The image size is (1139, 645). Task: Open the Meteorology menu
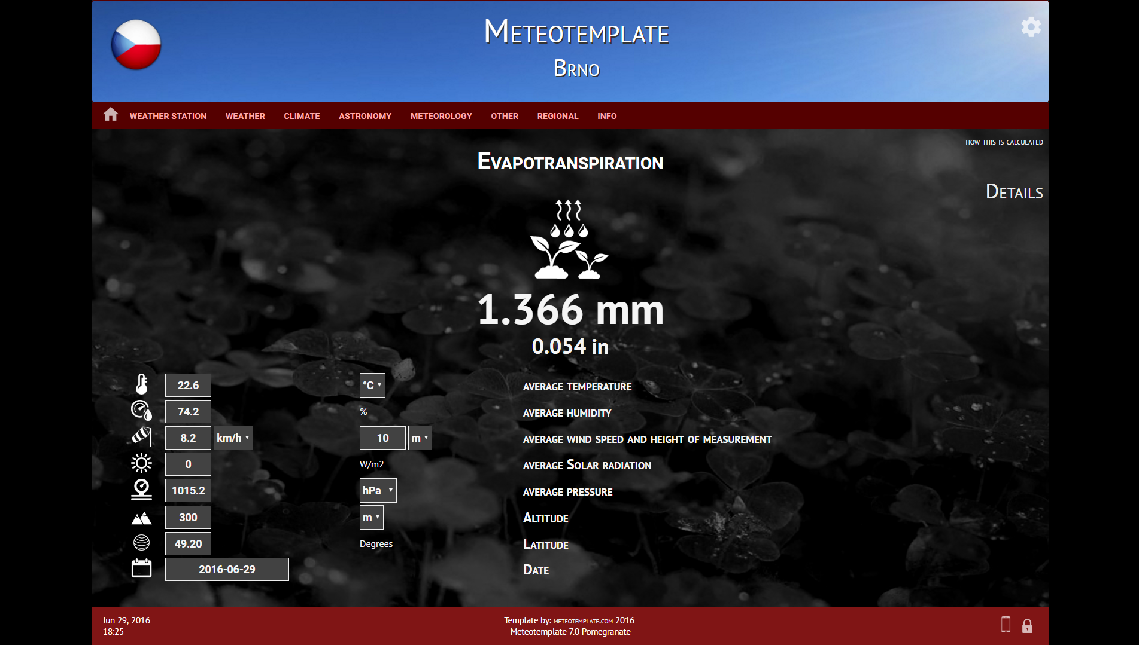pyautogui.click(x=441, y=115)
